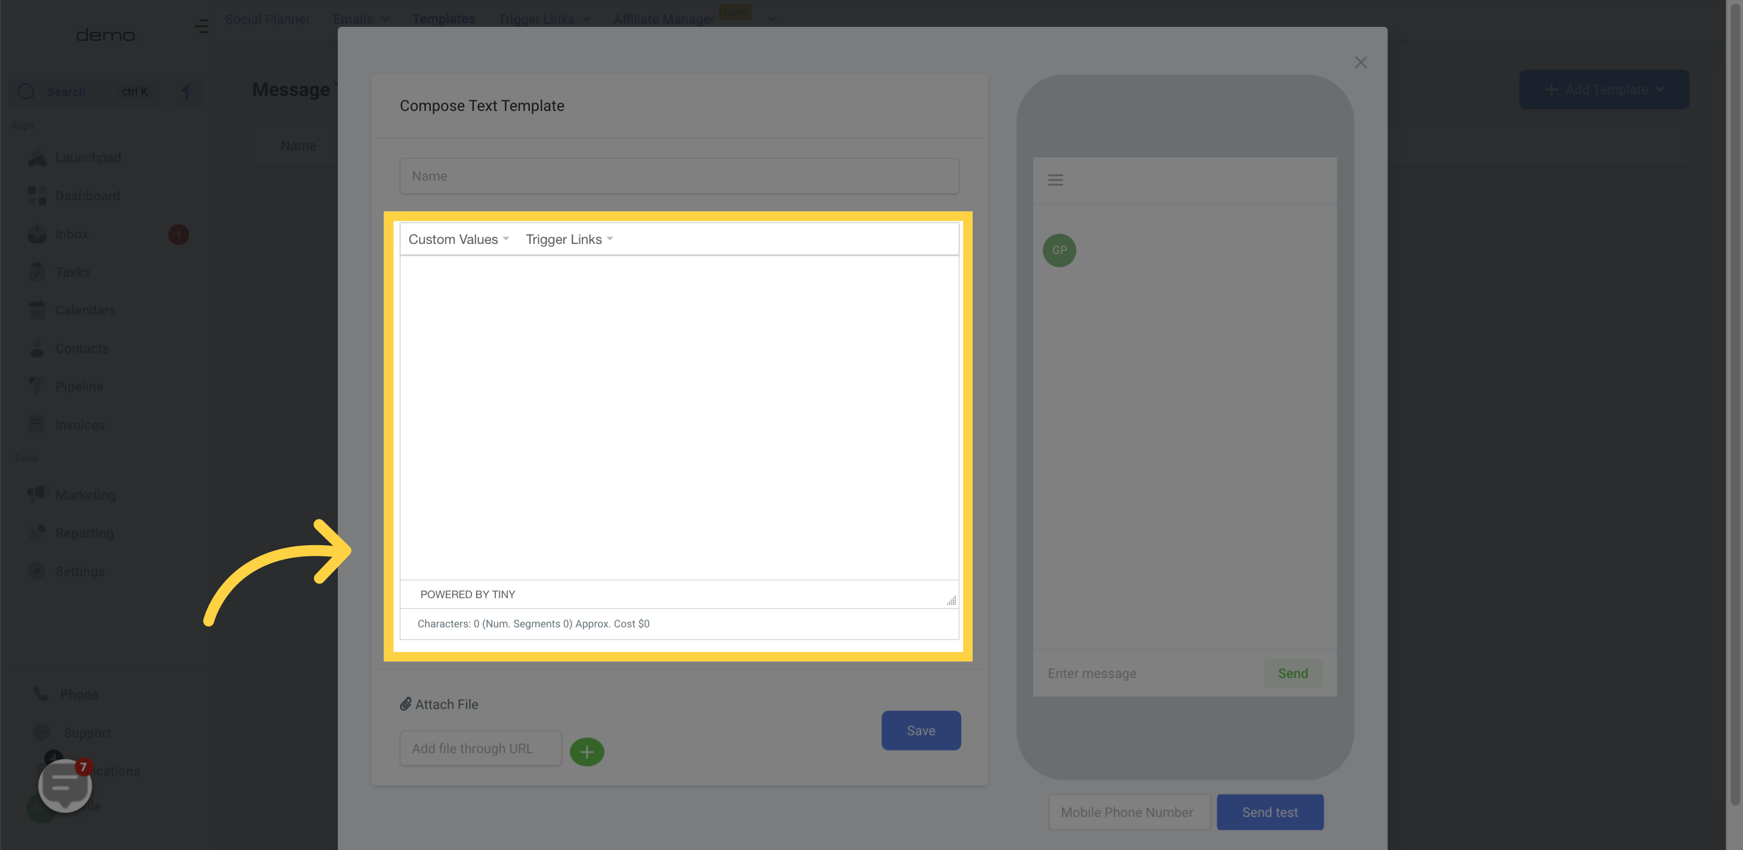Click inside the message body editor
The height and width of the screenshot is (850, 1743).
pos(678,417)
